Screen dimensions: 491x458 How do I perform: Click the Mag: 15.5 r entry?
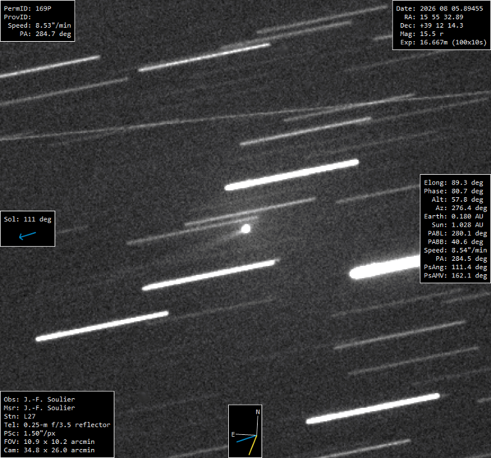click(422, 34)
